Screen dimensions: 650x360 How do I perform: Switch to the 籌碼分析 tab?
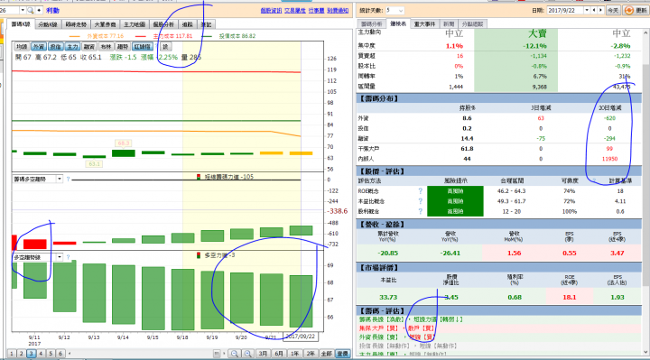click(x=371, y=24)
